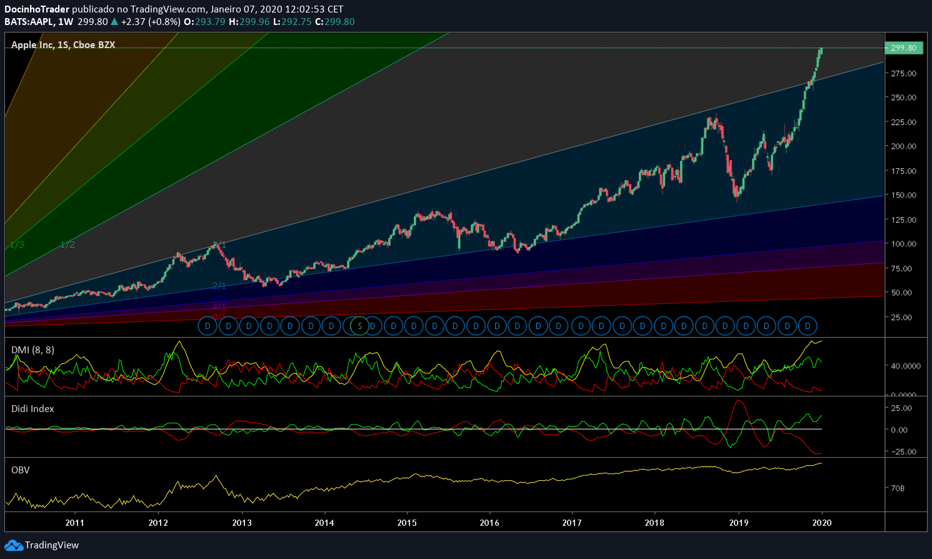Image resolution: width=932 pixels, height=559 pixels.
Task: Click the first D dividend marker on the left
Action: coord(208,326)
